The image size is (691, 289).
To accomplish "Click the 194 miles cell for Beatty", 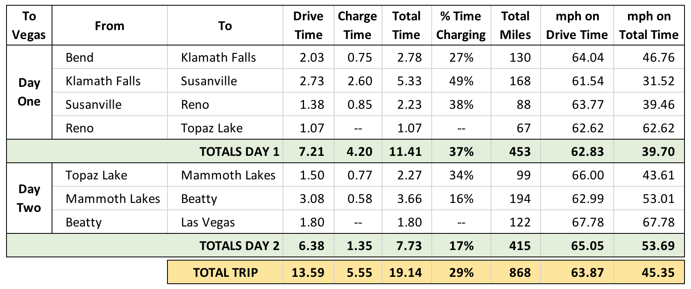I will (x=515, y=198).
